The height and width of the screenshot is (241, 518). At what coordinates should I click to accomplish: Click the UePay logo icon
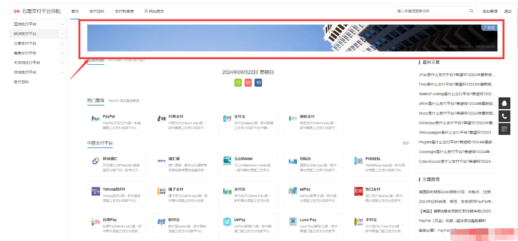[227, 222]
